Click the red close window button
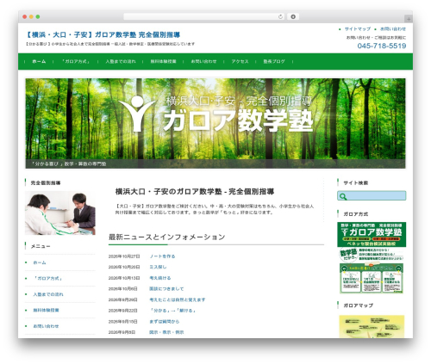Screen dimensions: 431x364 (x=25, y=17)
